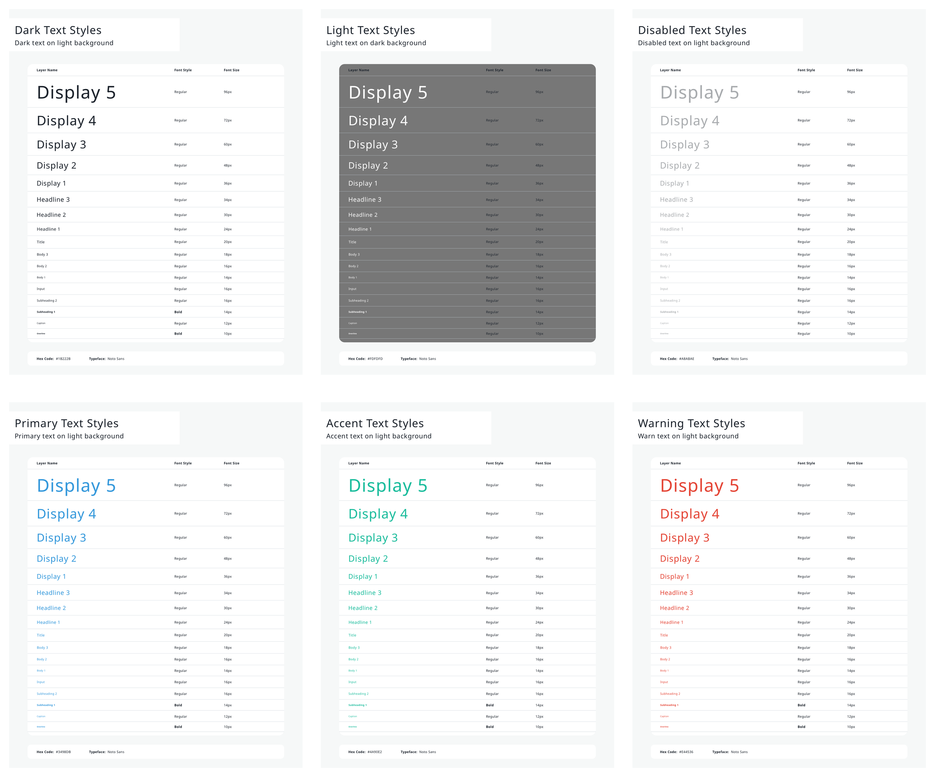Click the blue Display 5 sample text

pyautogui.click(x=76, y=485)
